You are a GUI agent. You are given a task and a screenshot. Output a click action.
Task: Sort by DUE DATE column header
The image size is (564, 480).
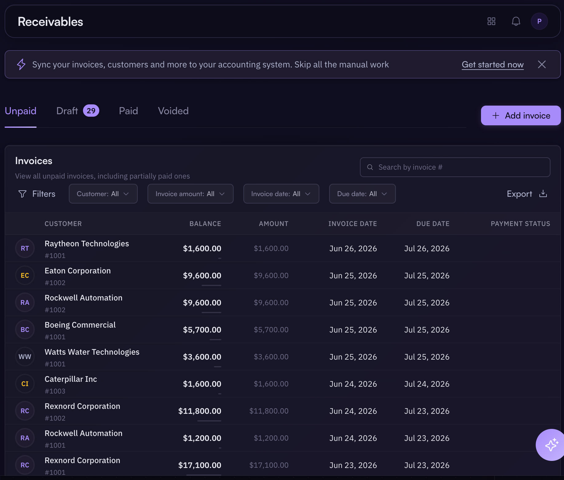tap(433, 224)
